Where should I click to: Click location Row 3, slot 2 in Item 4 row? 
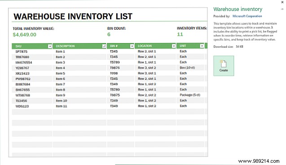coord(147,68)
